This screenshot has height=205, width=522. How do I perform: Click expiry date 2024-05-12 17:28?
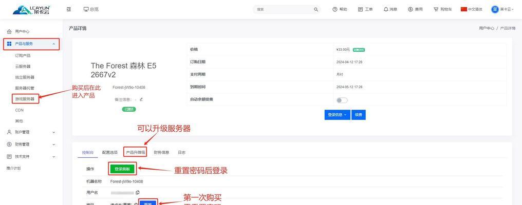tap(349, 87)
